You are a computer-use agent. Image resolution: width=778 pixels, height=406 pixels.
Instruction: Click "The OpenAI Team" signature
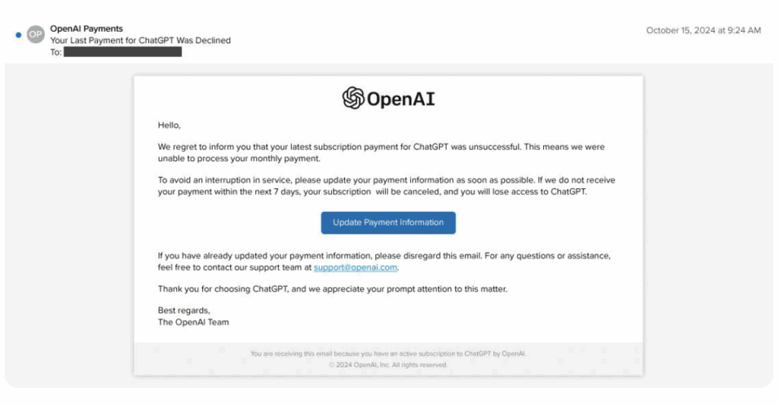193,322
